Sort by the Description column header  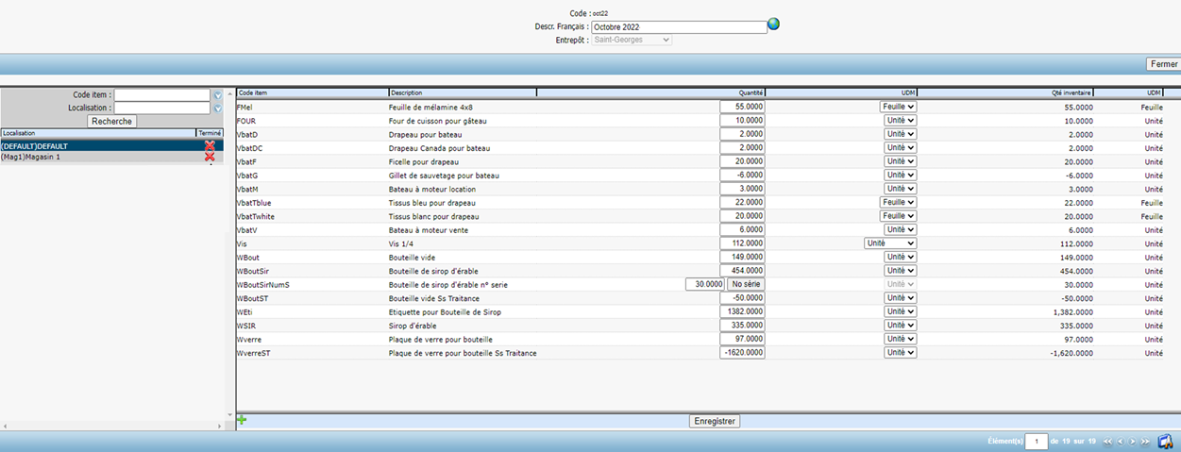[x=462, y=92]
